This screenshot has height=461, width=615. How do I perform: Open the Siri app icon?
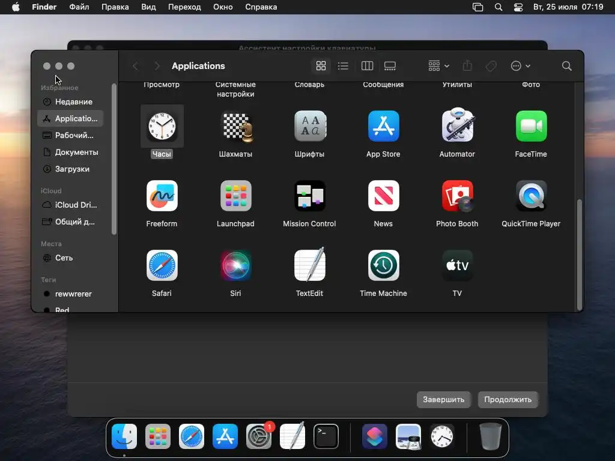pyautogui.click(x=235, y=265)
